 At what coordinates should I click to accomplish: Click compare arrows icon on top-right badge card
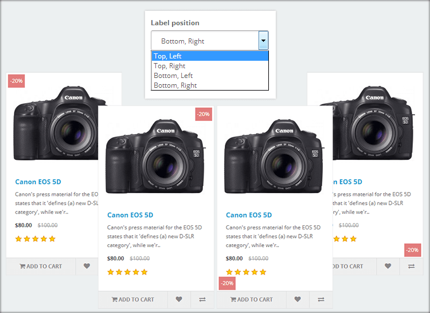[202, 299]
